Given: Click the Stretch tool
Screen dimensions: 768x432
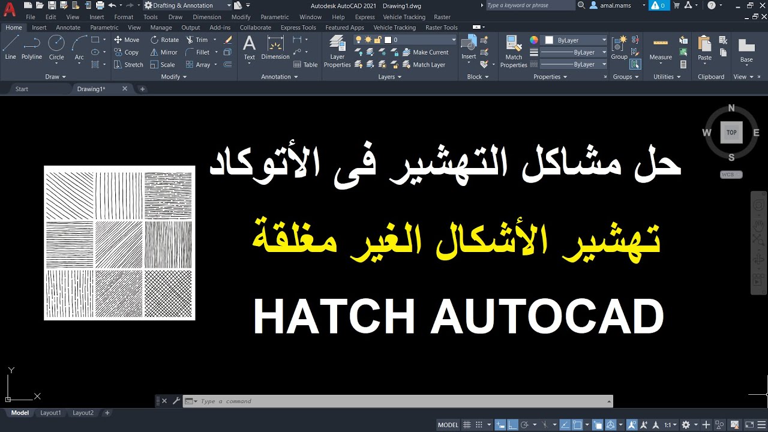Looking at the screenshot, I should point(128,65).
